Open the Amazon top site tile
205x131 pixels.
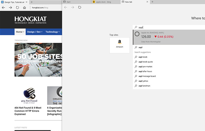pos(119,45)
